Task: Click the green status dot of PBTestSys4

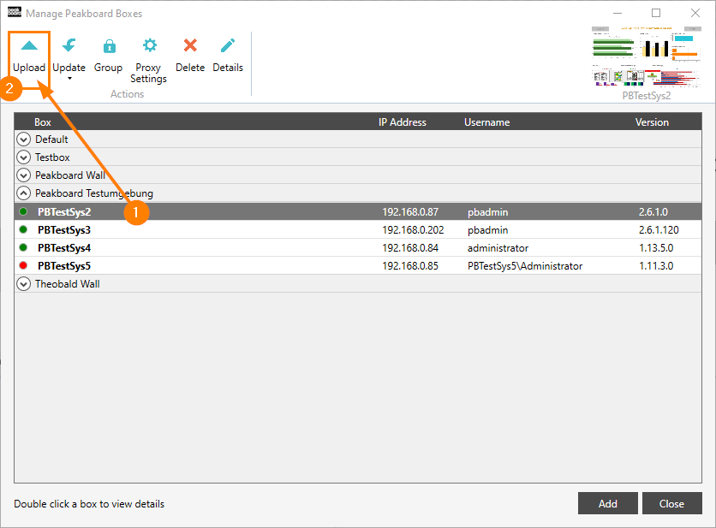Action: pyautogui.click(x=23, y=248)
